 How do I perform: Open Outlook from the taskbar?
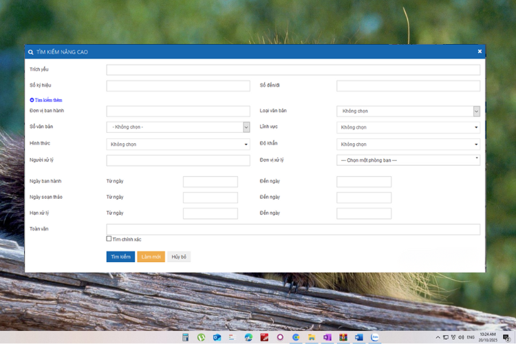(x=217, y=337)
